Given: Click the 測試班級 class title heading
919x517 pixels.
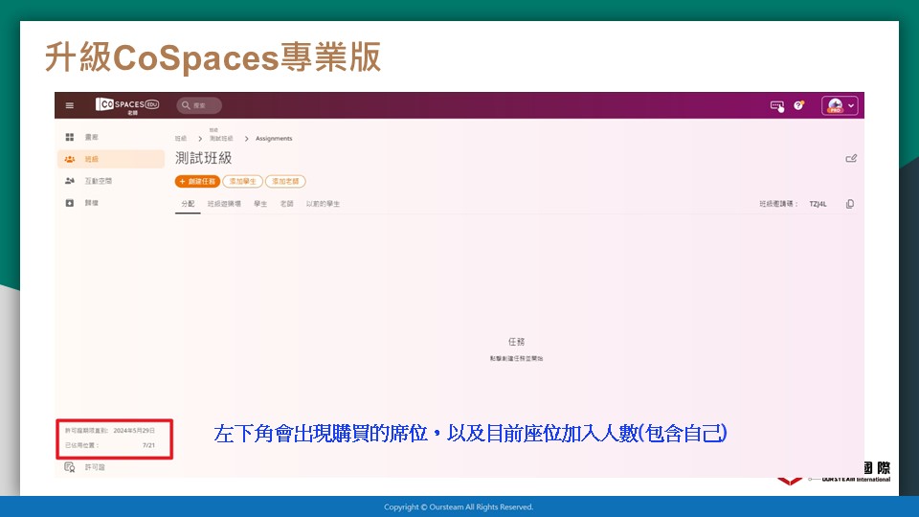Looking at the screenshot, I should 203,158.
